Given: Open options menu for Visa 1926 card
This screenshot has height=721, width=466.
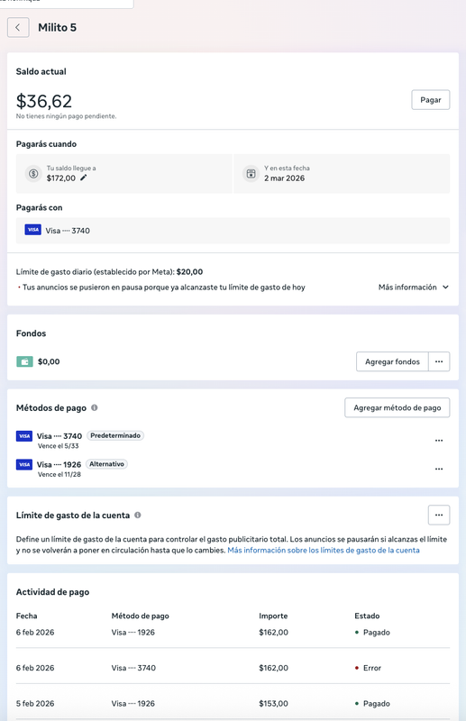Looking at the screenshot, I should tap(439, 469).
